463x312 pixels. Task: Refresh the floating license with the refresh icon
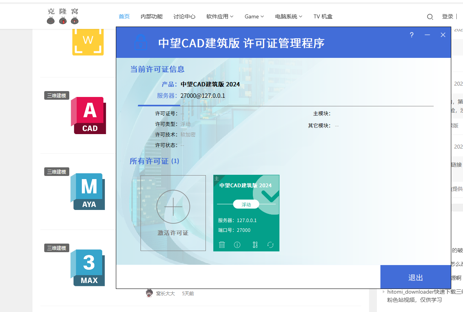(270, 245)
